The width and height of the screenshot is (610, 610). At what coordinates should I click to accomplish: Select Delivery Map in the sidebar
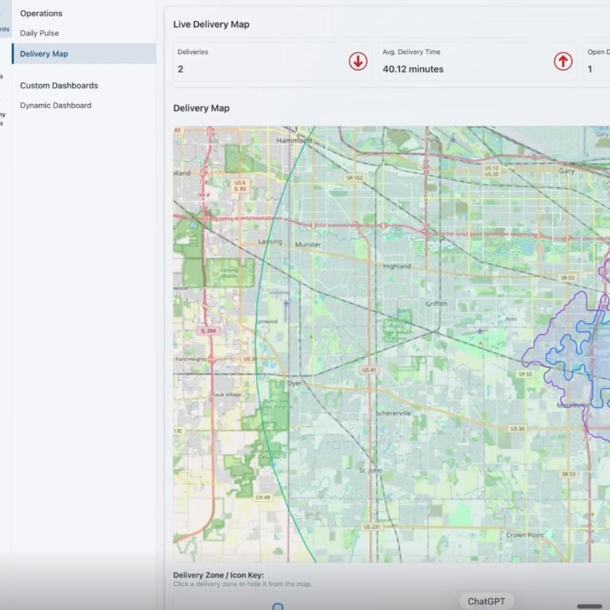44,54
